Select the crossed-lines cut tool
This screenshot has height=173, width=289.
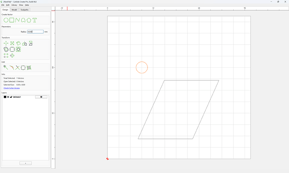pyautogui.click(x=17, y=68)
